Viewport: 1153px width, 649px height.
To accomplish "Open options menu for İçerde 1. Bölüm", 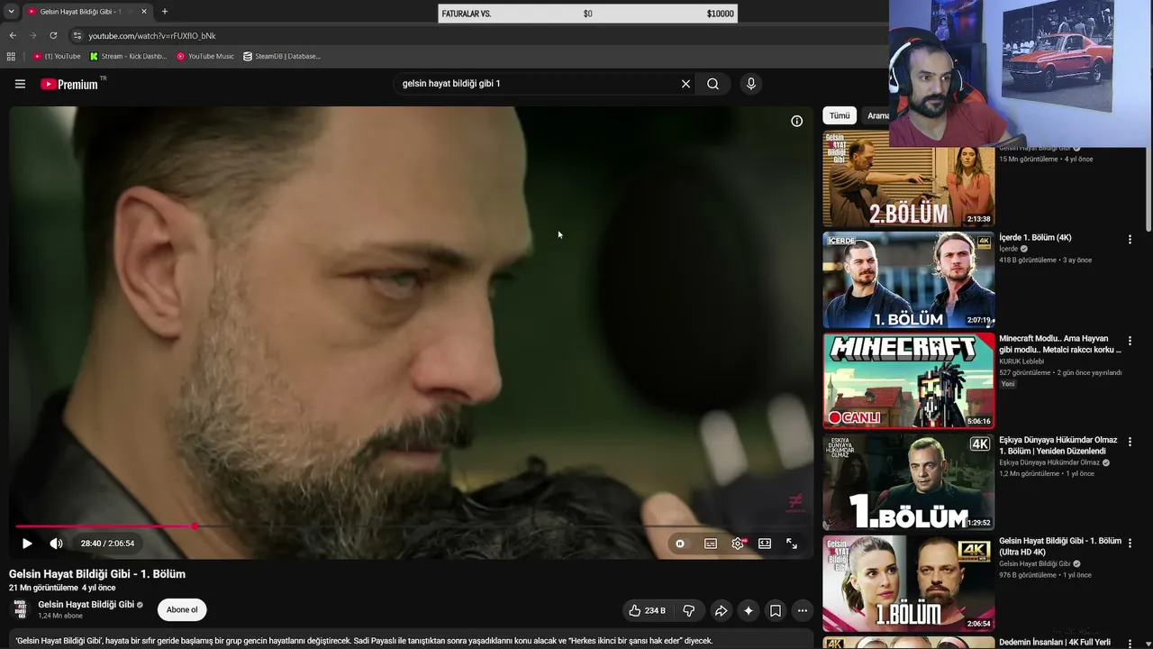I will point(1130,240).
